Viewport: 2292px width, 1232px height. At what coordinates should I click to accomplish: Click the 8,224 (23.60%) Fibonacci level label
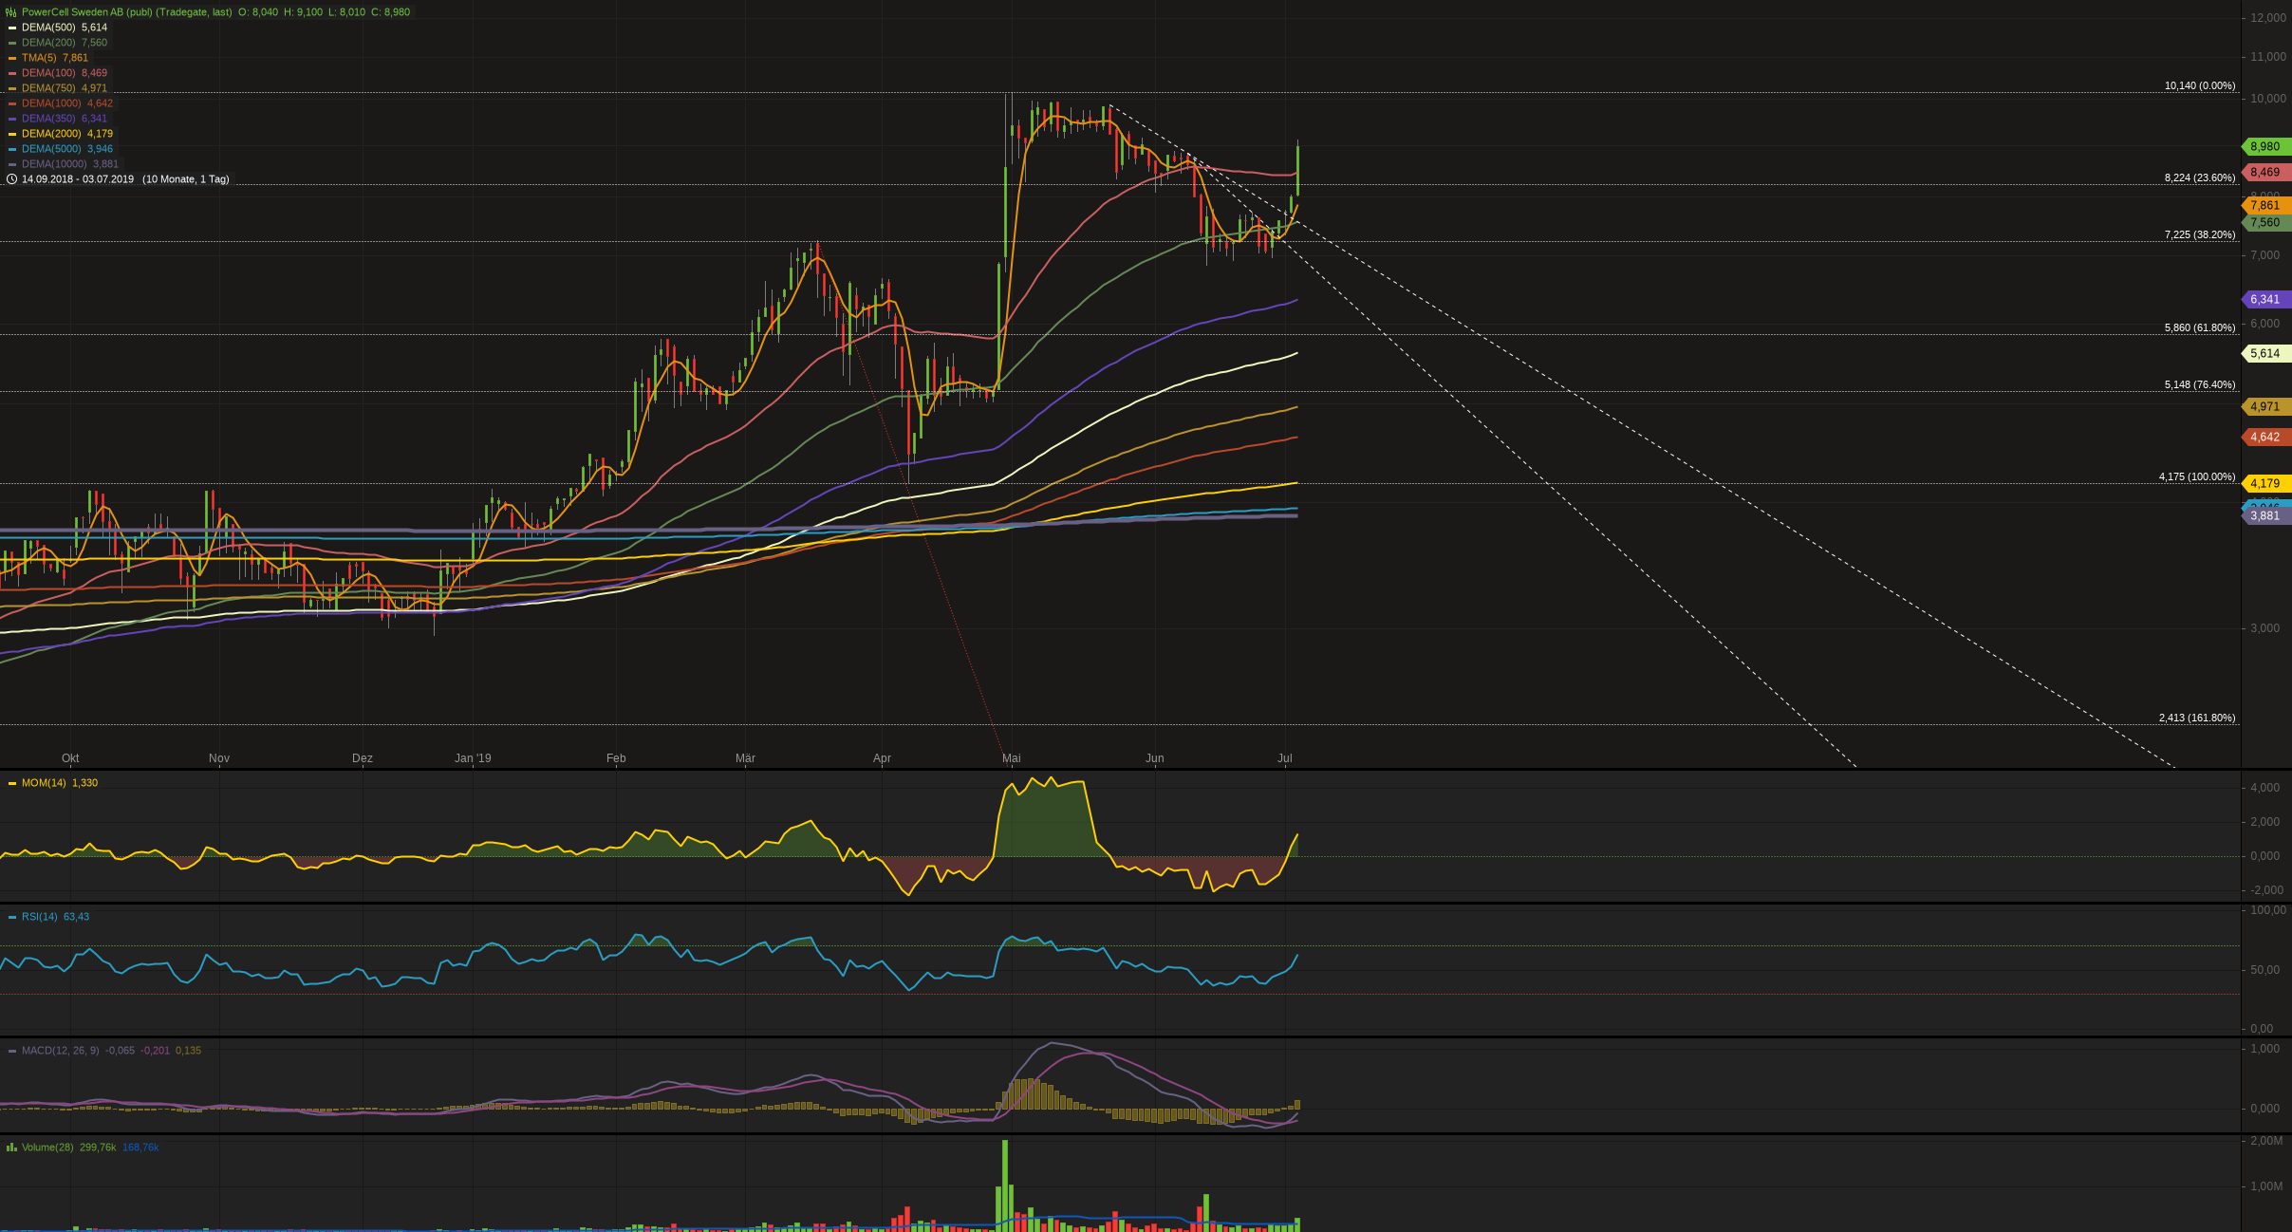click(x=2199, y=178)
